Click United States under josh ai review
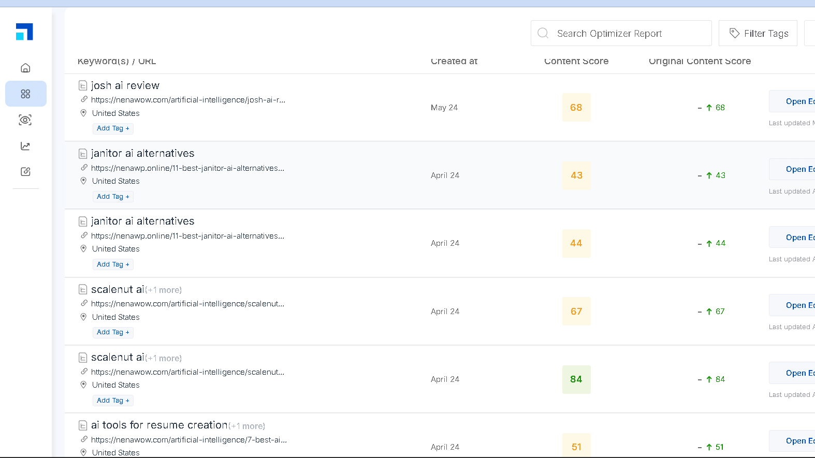Viewport: 815px width, 458px height. point(116,113)
